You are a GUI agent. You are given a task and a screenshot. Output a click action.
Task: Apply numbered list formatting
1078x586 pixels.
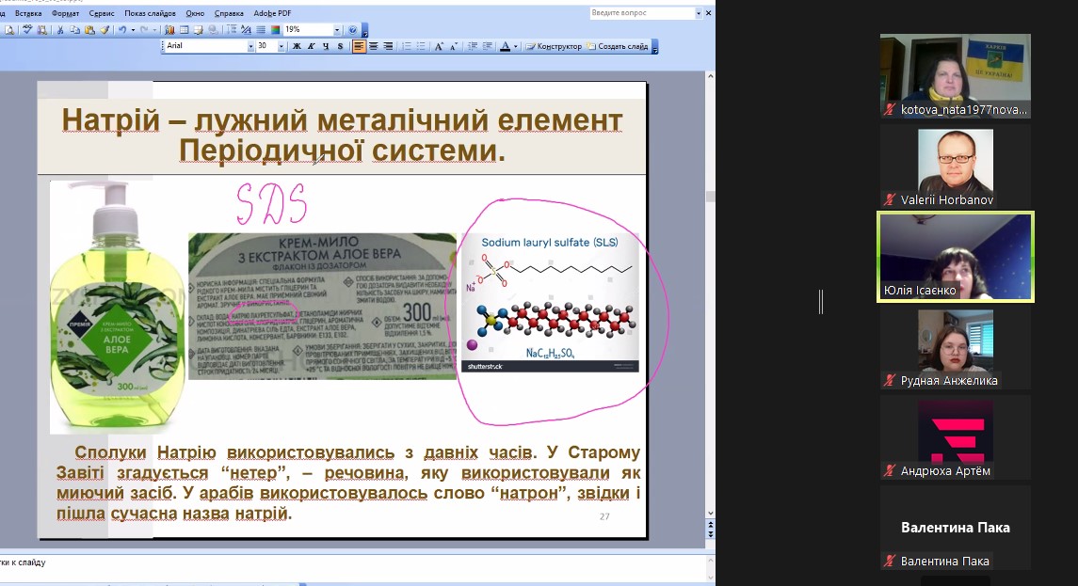[407, 47]
